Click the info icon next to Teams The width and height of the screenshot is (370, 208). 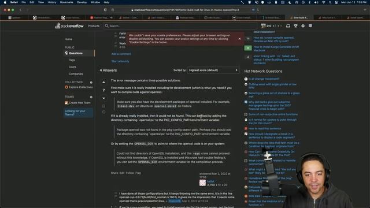pyautogui.click(x=91, y=97)
